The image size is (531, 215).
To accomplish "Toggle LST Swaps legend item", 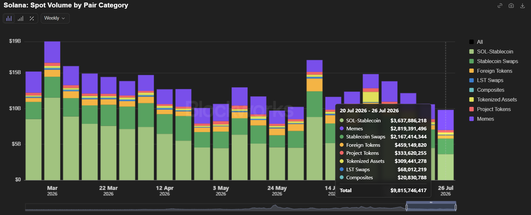I will click(486, 80).
